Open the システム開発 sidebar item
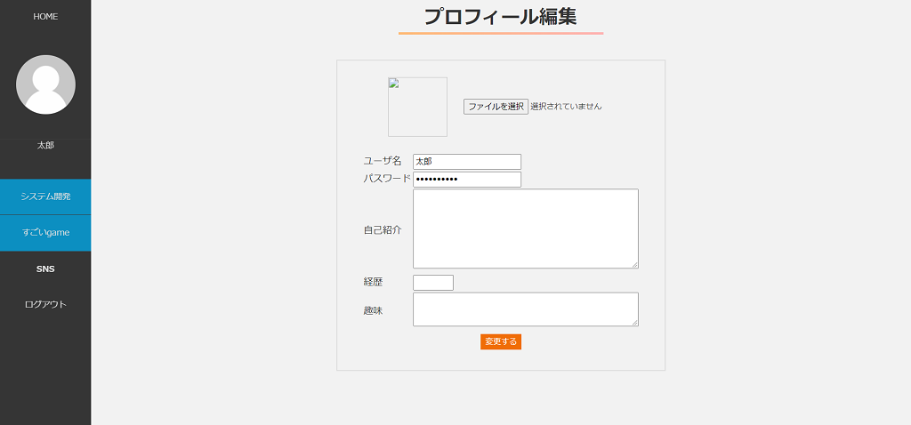The height and width of the screenshot is (425, 911). 45,196
